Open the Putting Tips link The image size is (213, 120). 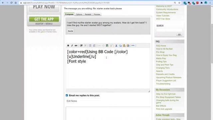[x=161, y=61]
